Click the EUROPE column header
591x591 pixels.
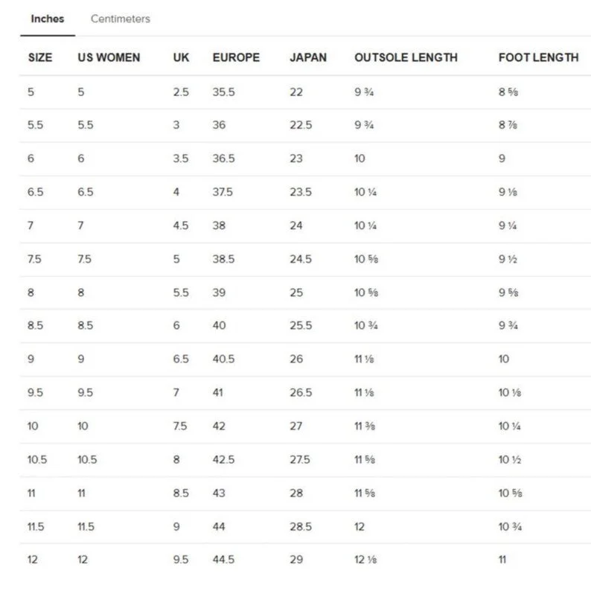(x=236, y=57)
